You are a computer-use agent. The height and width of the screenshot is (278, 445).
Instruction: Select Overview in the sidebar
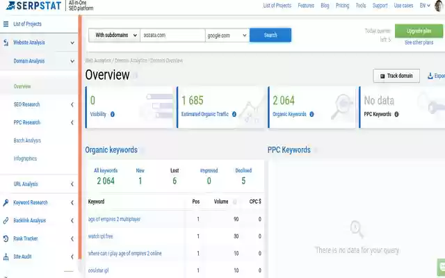tap(22, 86)
